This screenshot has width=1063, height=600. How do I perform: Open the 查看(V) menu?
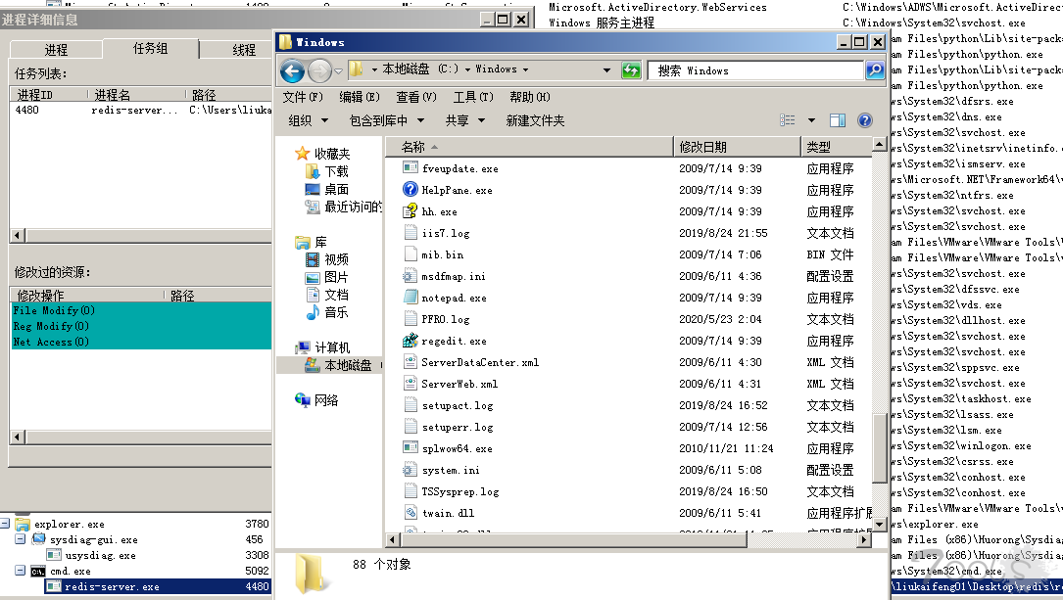tap(416, 97)
